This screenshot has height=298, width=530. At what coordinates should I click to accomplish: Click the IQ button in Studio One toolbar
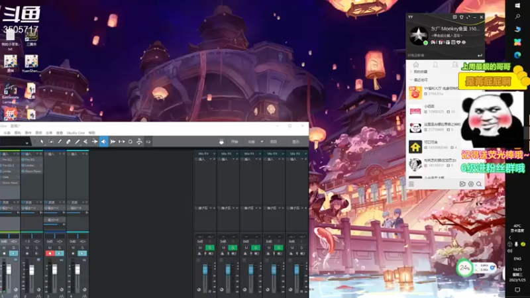point(148,142)
